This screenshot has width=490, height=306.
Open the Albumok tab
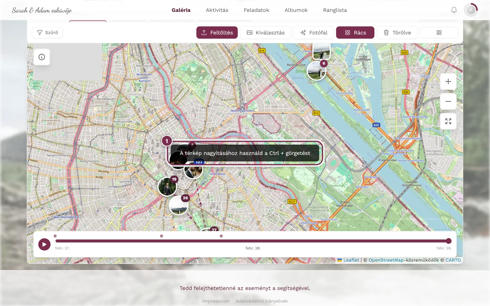click(x=296, y=10)
